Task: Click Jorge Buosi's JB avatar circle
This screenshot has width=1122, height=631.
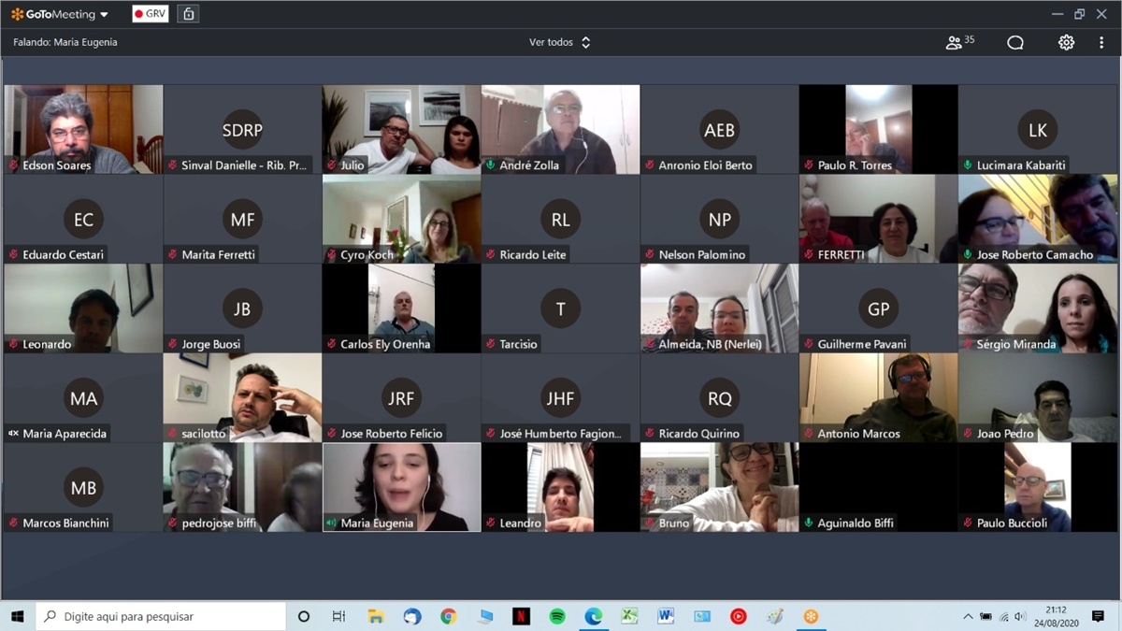Action: tap(242, 308)
